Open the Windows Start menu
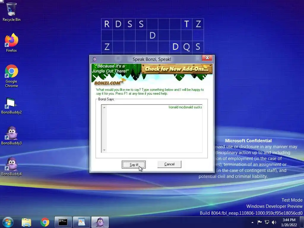Image resolution: width=304 pixels, height=228 pixels. [x=8, y=222]
